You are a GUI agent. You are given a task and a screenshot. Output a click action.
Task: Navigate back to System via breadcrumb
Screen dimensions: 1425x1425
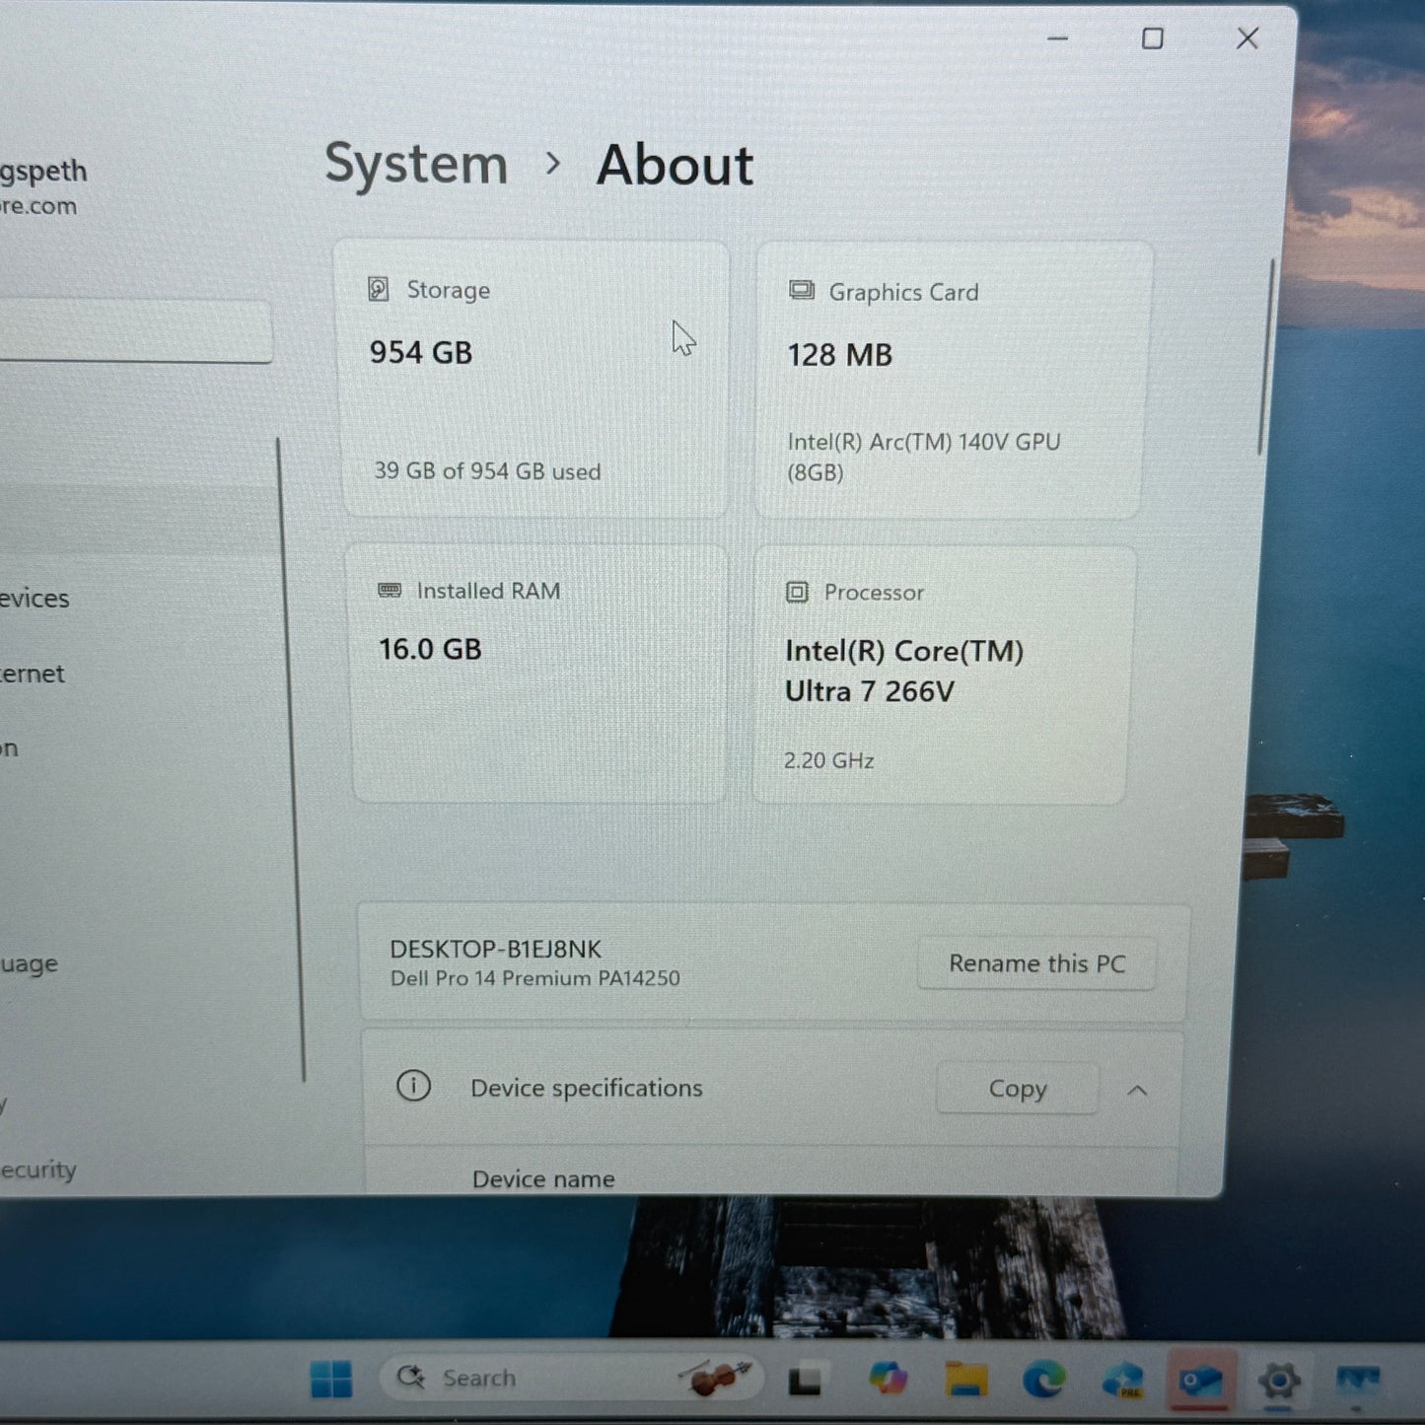point(415,165)
